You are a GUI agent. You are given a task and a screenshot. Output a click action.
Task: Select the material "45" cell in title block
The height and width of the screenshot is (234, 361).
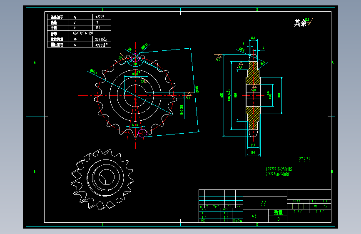pos(256,216)
